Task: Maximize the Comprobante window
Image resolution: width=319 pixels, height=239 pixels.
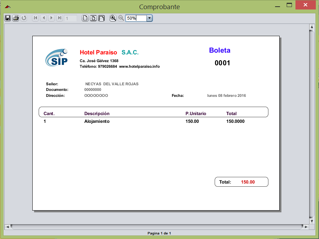Action: tap(289, 5)
